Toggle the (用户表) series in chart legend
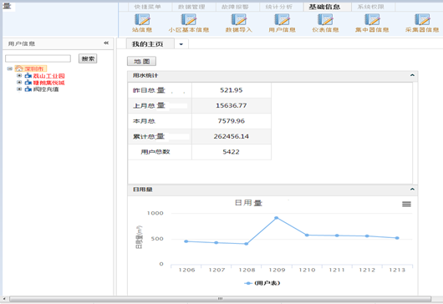 point(262,283)
